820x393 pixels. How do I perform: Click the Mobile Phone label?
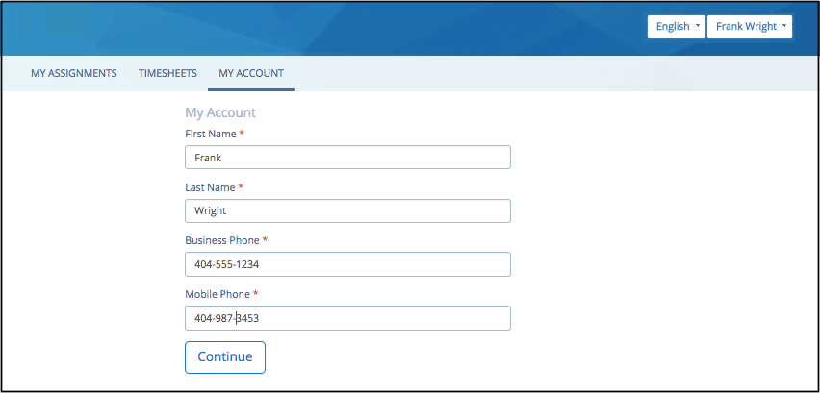(x=218, y=294)
